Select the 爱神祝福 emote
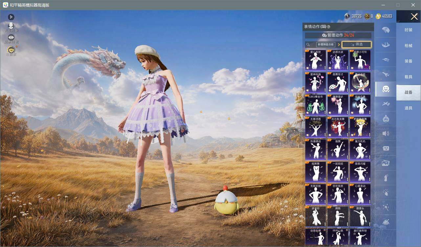 click(x=316, y=82)
